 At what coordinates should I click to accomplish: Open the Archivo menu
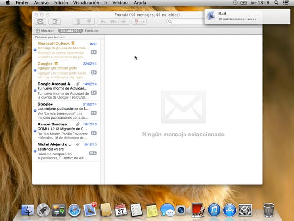41,3
